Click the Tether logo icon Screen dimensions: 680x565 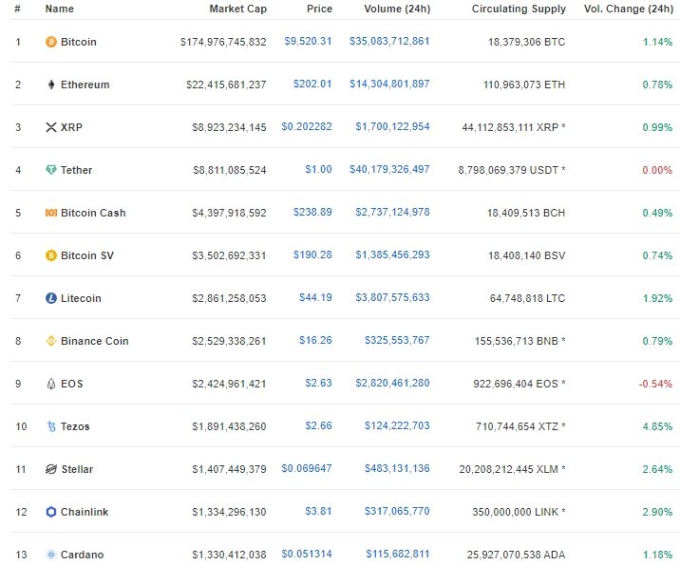tap(51, 170)
